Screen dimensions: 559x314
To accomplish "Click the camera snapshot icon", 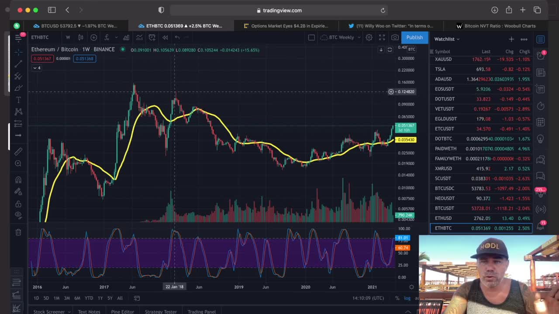I will click(395, 38).
